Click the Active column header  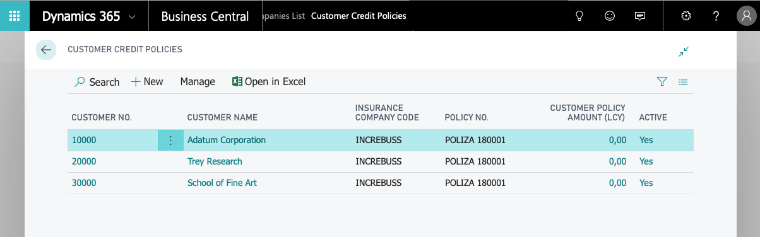pos(653,117)
